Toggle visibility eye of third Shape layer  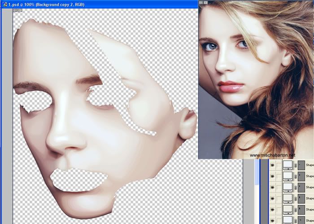[272, 187]
